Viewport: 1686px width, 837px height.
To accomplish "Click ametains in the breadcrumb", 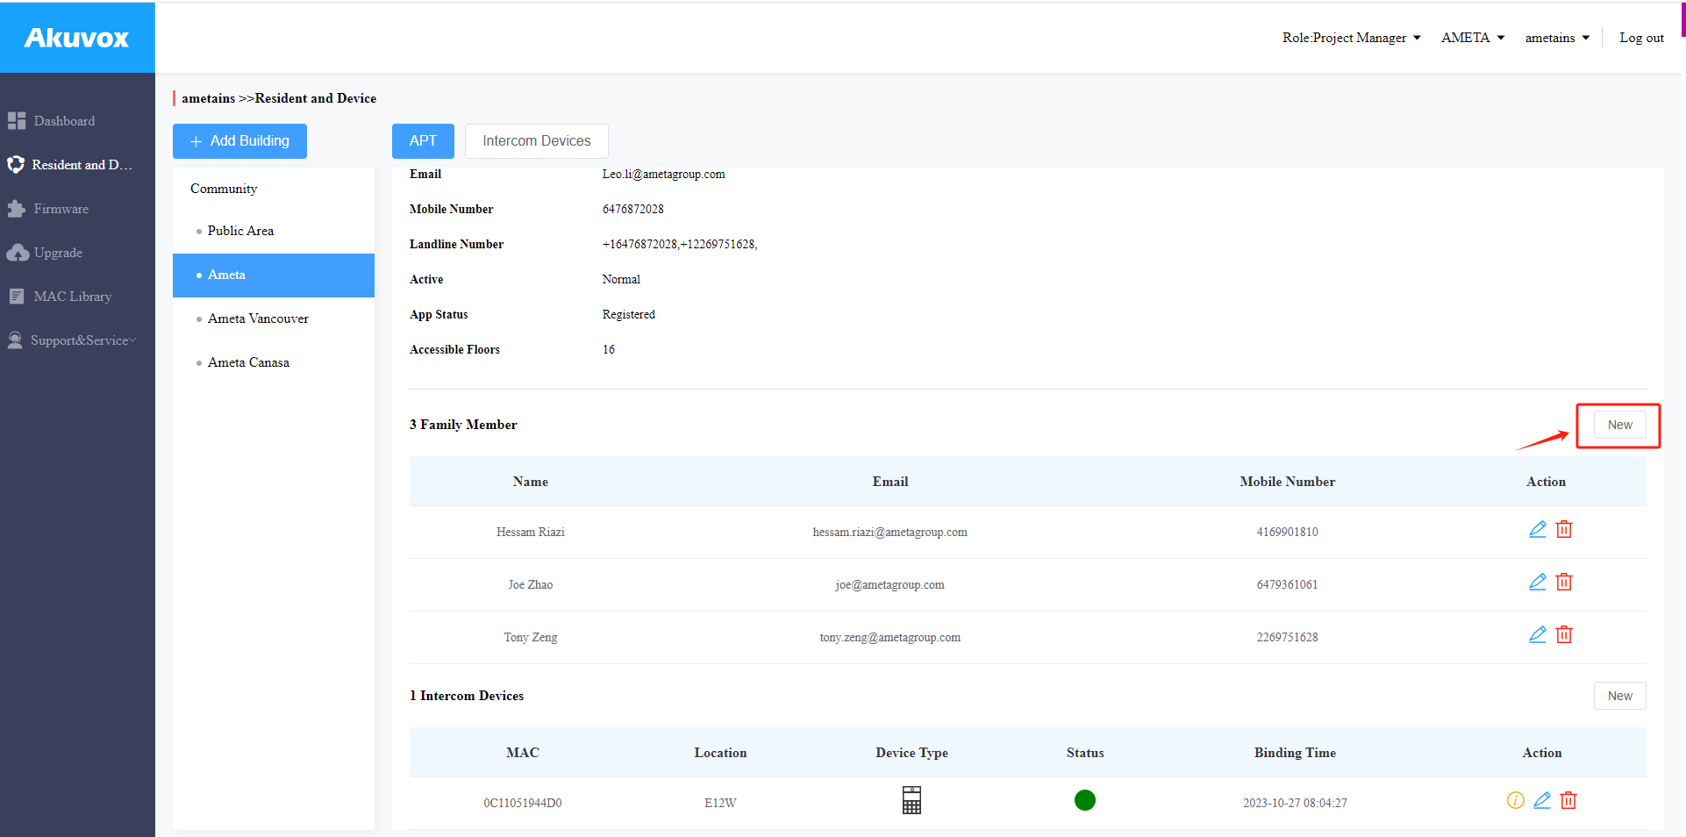I will click(x=209, y=98).
